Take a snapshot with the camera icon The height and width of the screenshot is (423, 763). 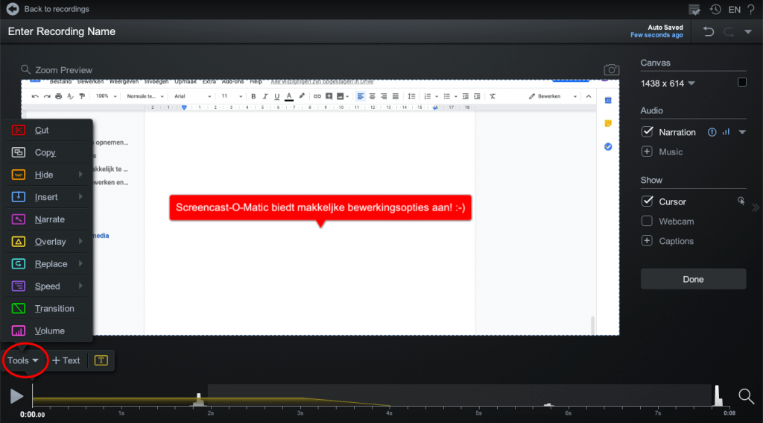pyautogui.click(x=611, y=69)
